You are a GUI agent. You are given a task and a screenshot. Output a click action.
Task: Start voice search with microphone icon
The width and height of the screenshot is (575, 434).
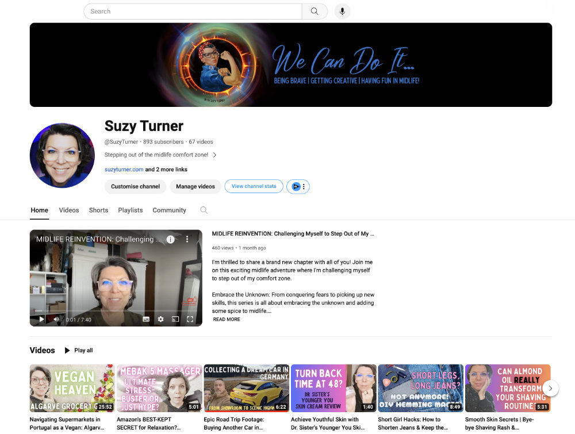tap(342, 11)
